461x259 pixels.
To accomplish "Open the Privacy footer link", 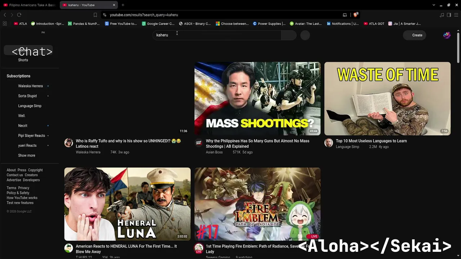I will coord(24,188).
